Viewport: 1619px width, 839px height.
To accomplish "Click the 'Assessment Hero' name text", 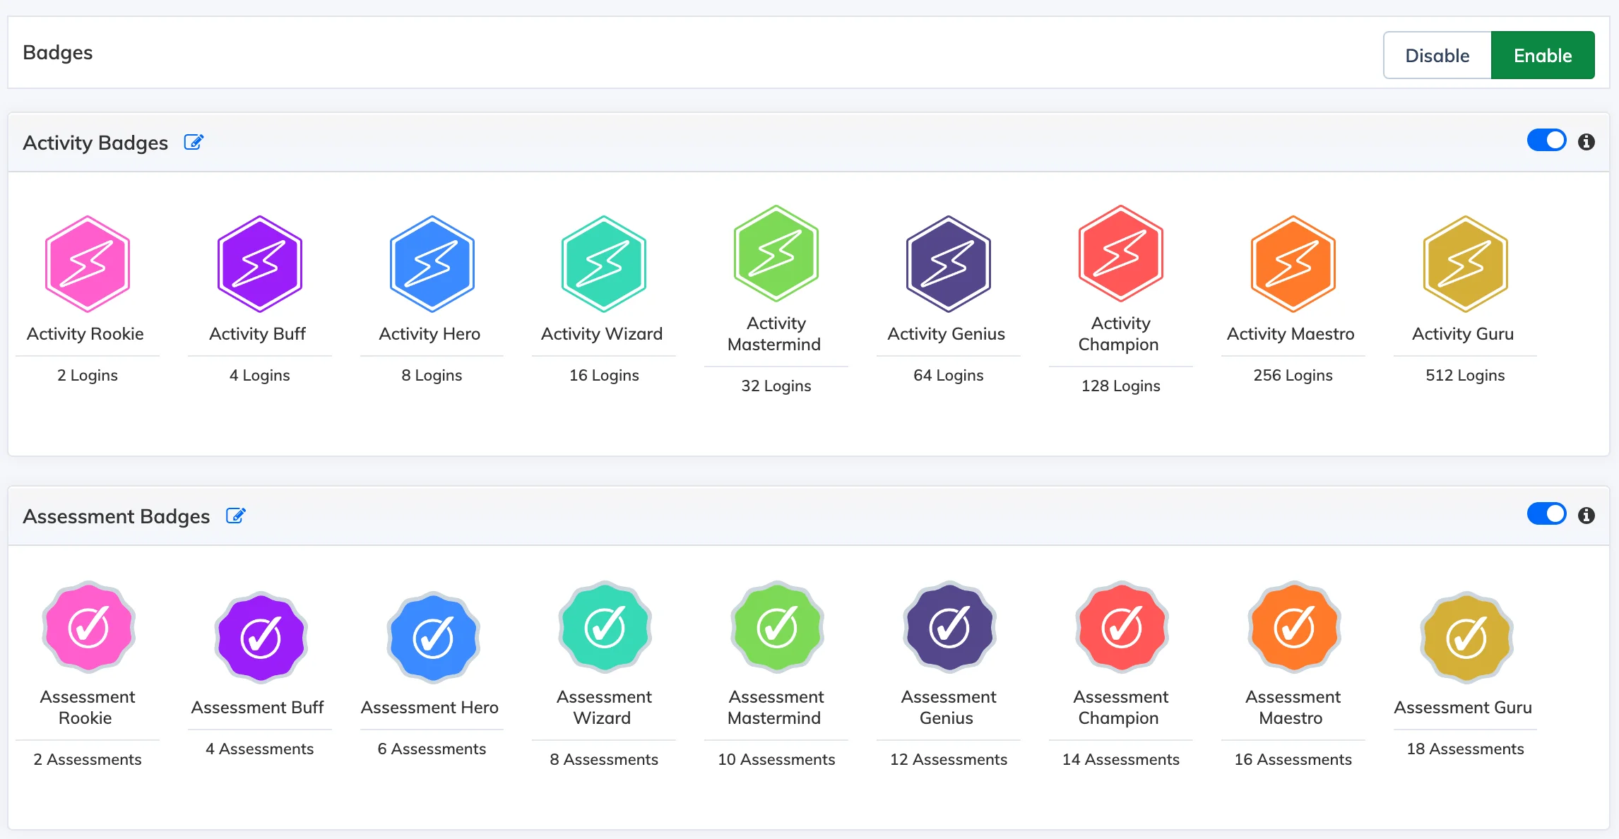I will (x=430, y=708).
